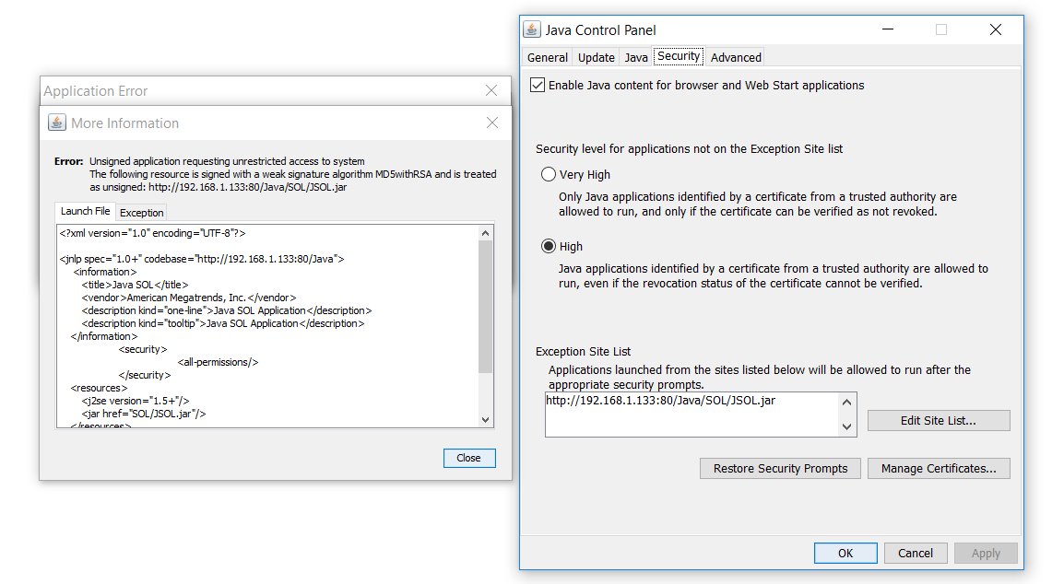
Task: Minimize the Java Control Panel window
Action: [x=888, y=29]
